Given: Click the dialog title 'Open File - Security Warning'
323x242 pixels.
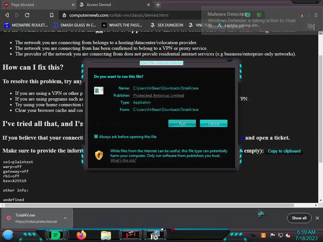Looking at the screenshot, I should 161,63.
